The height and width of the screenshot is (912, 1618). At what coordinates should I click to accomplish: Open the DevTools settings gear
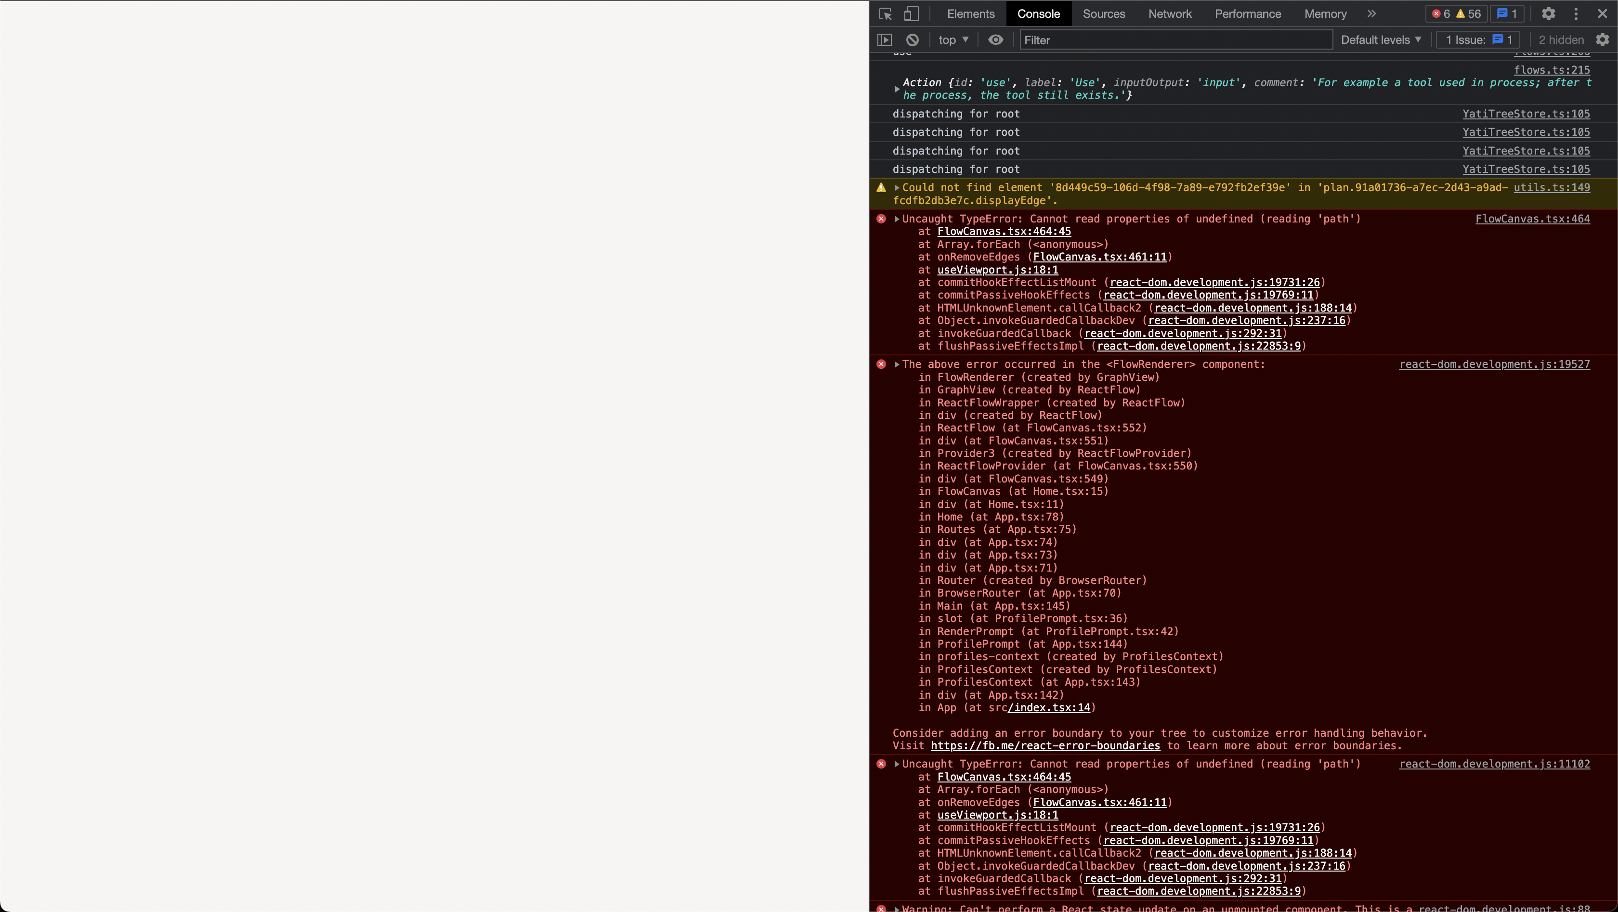click(1548, 14)
